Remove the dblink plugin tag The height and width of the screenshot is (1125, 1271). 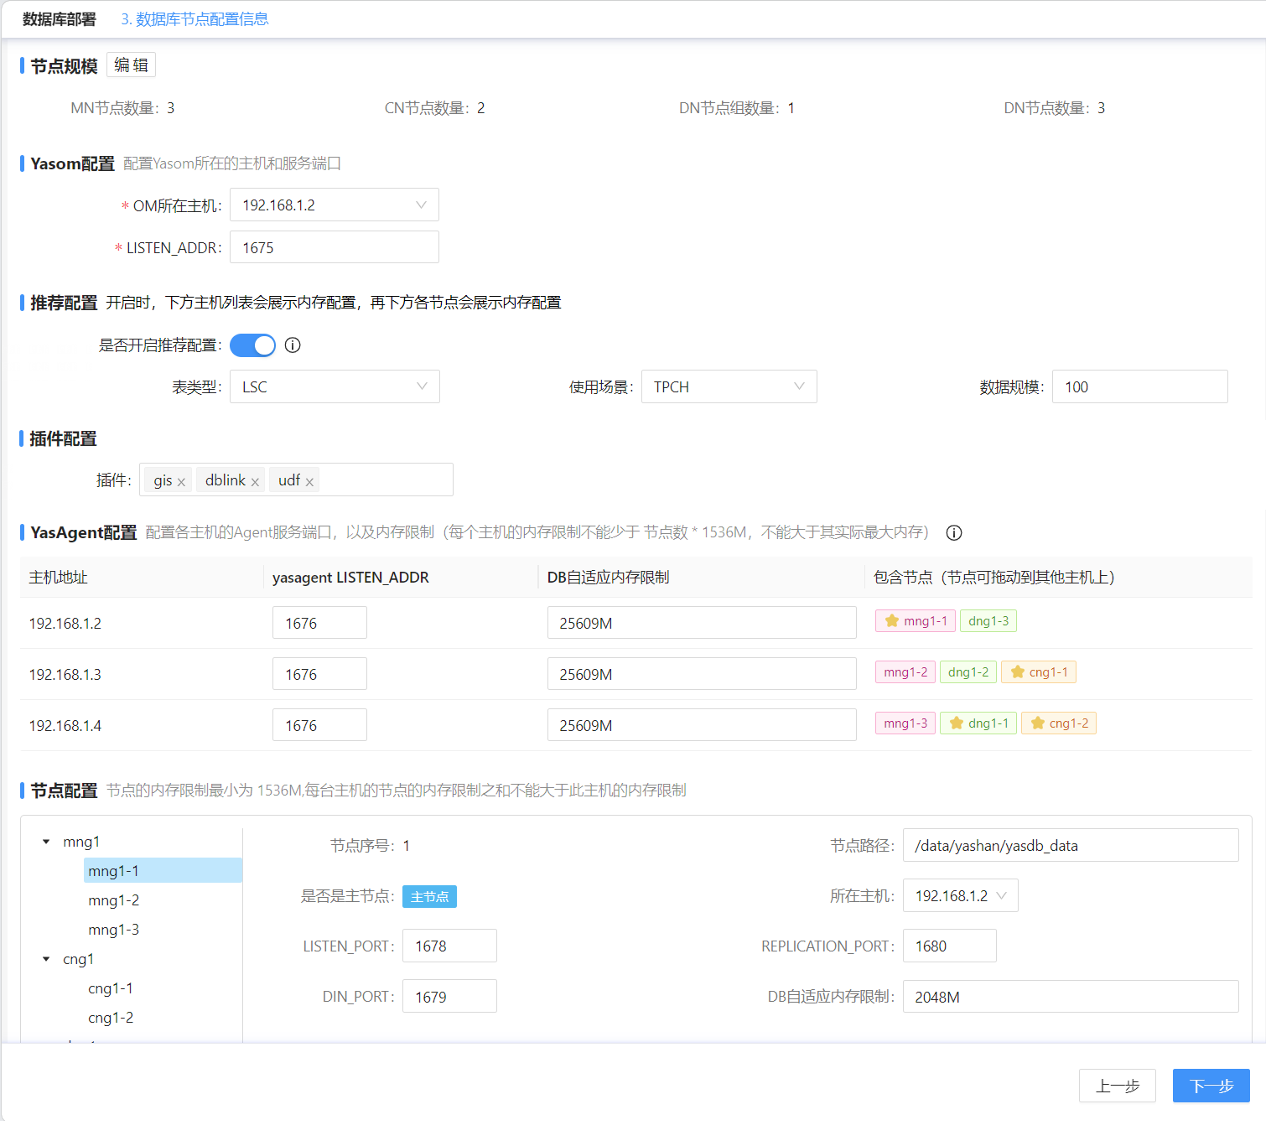[255, 482]
